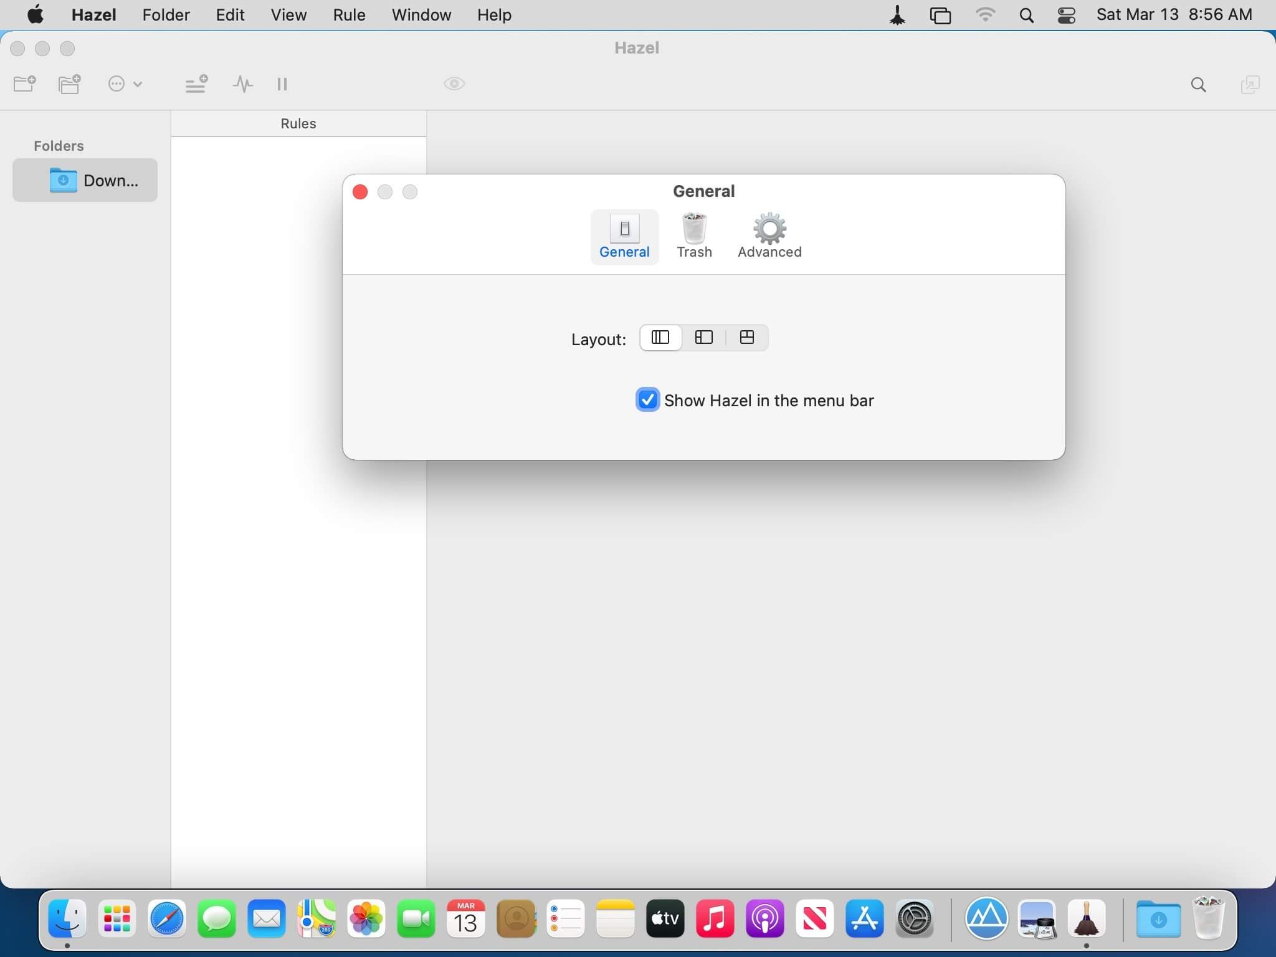Open the Rule menu in menu bar
The width and height of the screenshot is (1276, 957).
point(349,15)
